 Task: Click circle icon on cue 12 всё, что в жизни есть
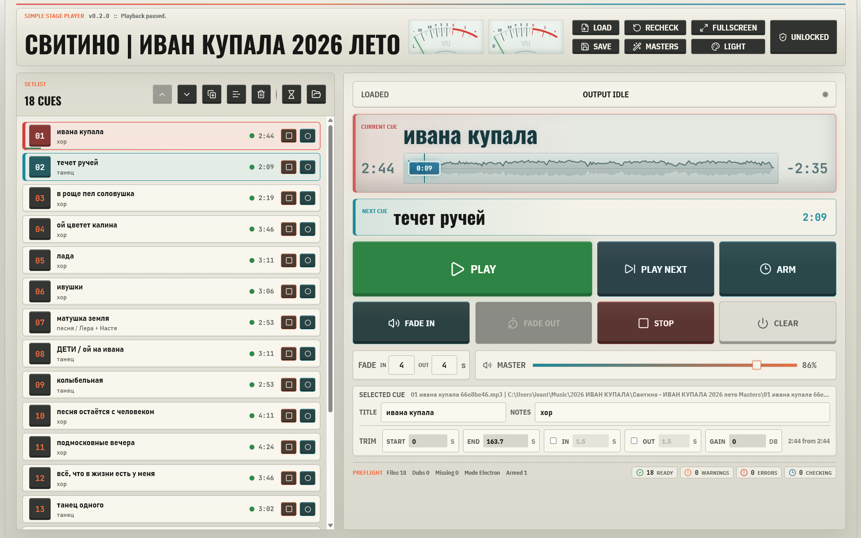(308, 478)
